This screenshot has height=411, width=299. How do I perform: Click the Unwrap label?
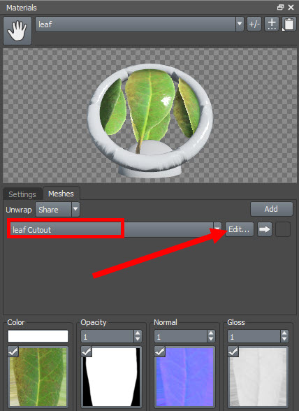point(19,210)
